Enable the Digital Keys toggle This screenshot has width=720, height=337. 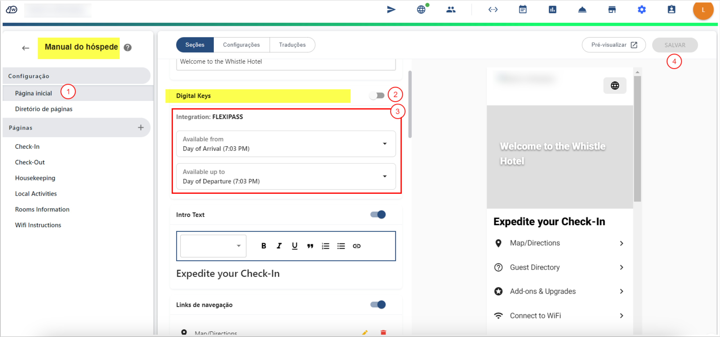pyautogui.click(x=377, y=96)
